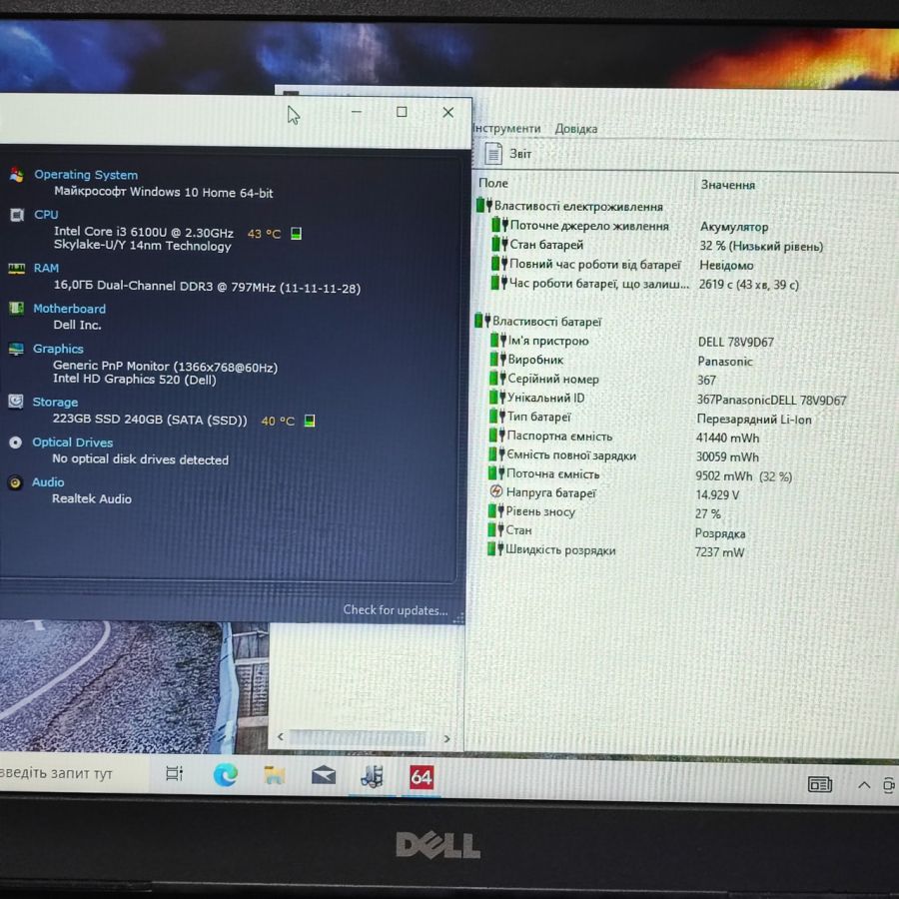
Task: Click the Storage drive icon
Action: point(15,402)
